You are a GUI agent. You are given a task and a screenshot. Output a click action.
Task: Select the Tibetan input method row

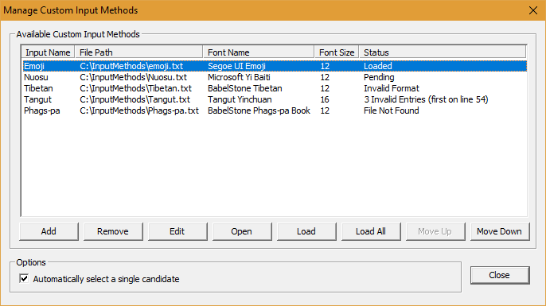[275, 88]
